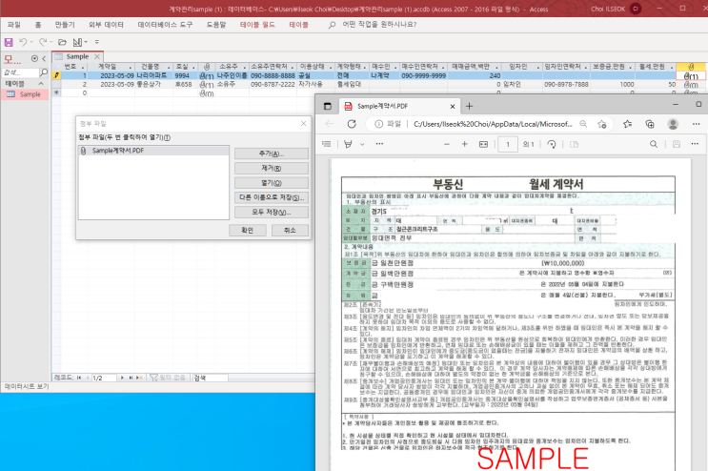Click the 제거(R) button
The height and width of the screenshot is (471, 708).
[x=272, y=168]
